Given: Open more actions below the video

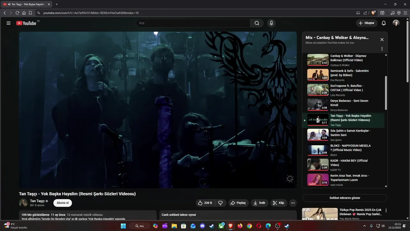Looking at the screenshot, I should click(293, 203).
